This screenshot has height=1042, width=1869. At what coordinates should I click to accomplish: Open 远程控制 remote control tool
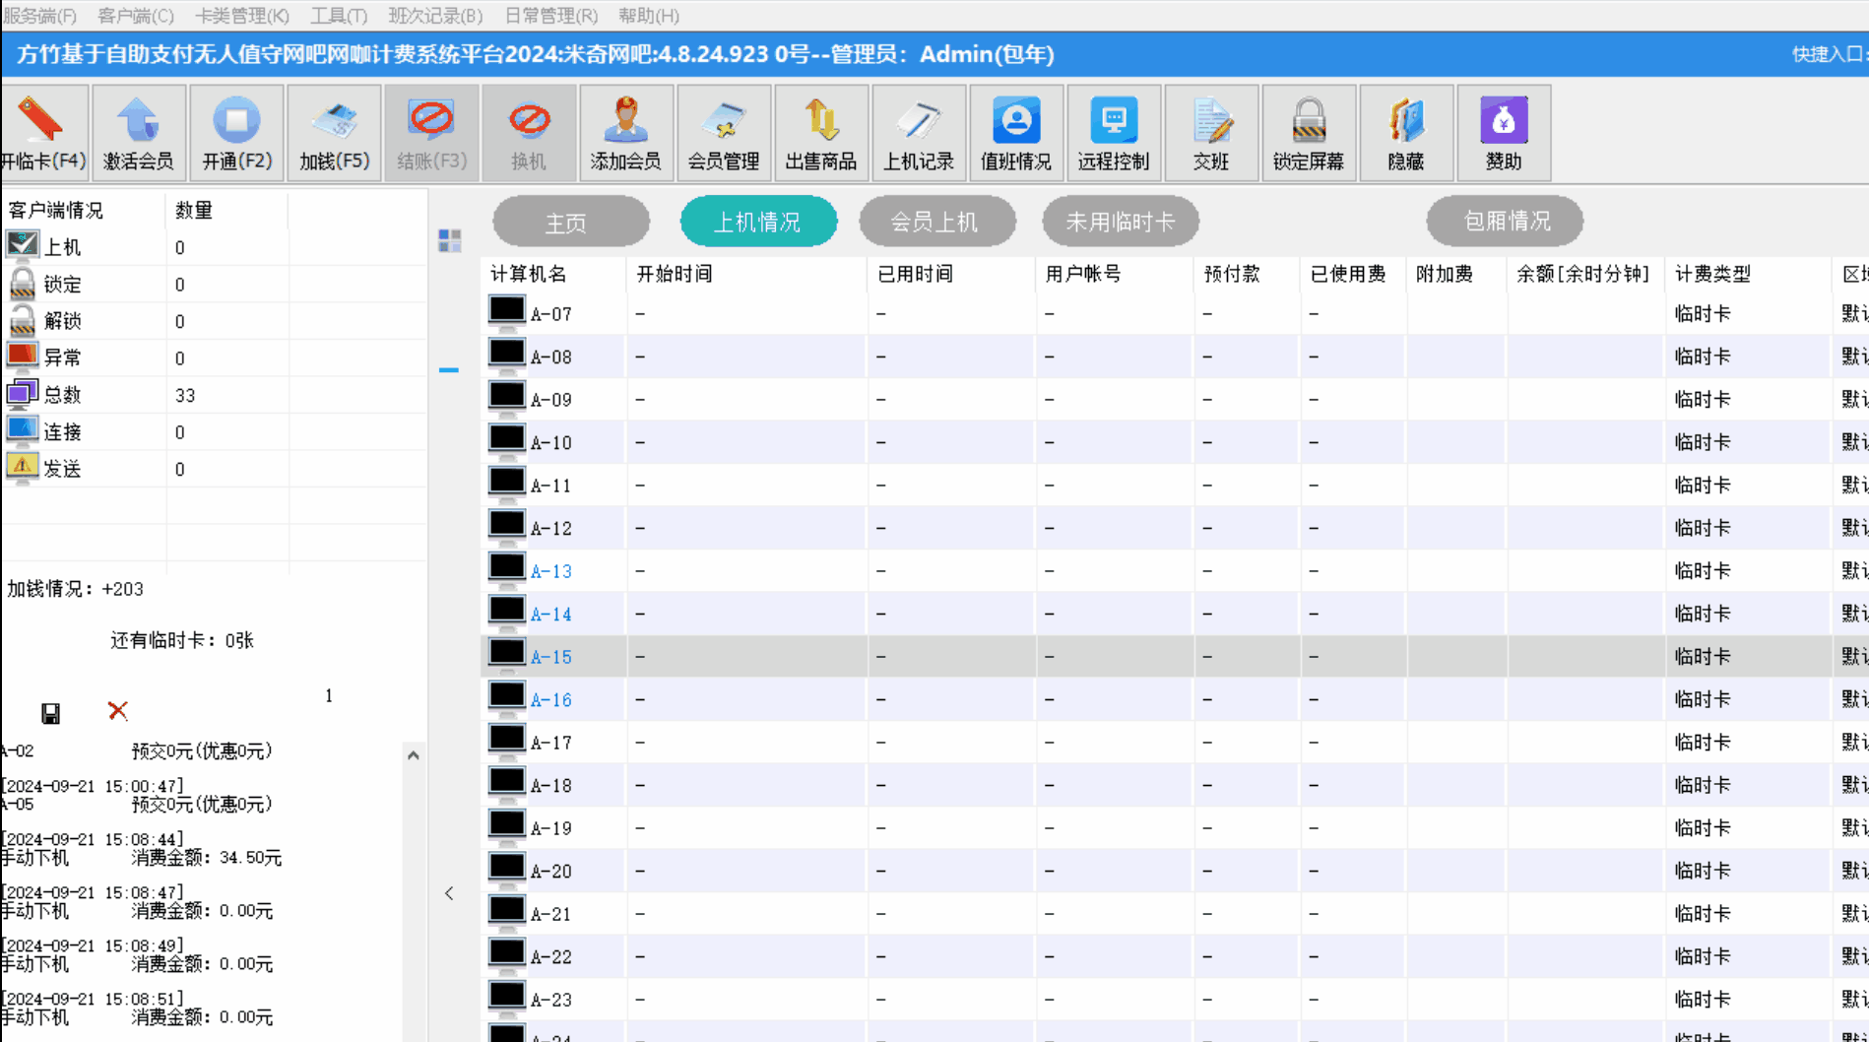click(x=1113, y=133)
